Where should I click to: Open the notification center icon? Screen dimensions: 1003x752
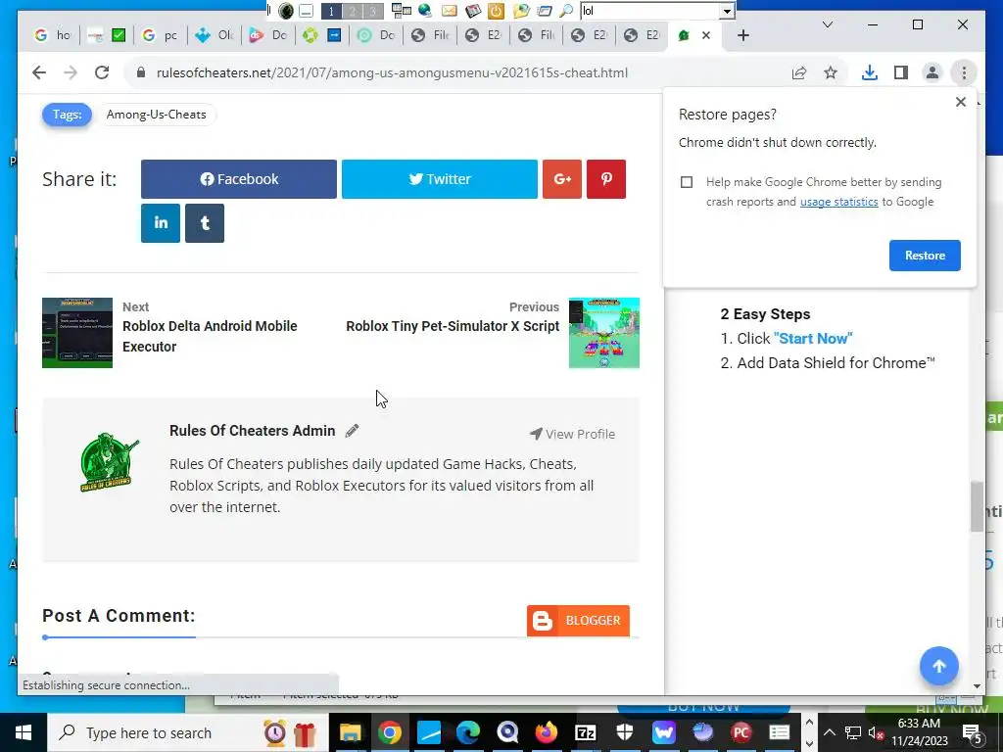point(972,732)
